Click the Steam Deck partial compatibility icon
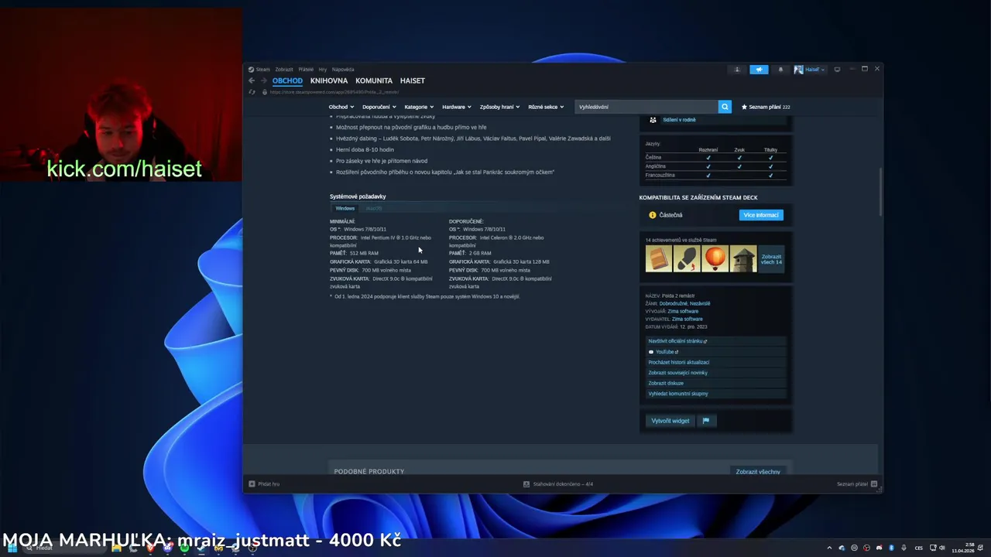991x557 pixels. click(653, 215)
